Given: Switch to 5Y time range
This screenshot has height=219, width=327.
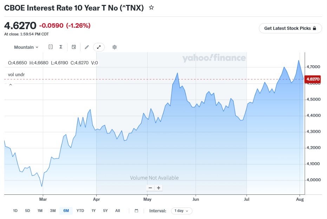Looking at the screenshot, I should point(105,211).
